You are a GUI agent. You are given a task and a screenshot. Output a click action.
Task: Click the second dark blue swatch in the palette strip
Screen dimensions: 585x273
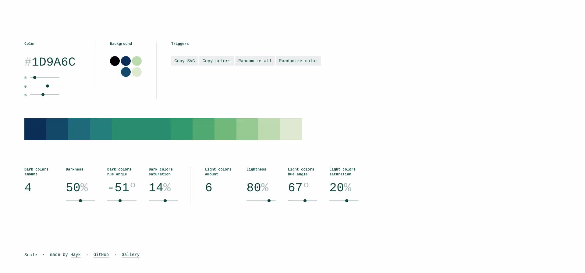pyautogui.click(x=57, y=129)
